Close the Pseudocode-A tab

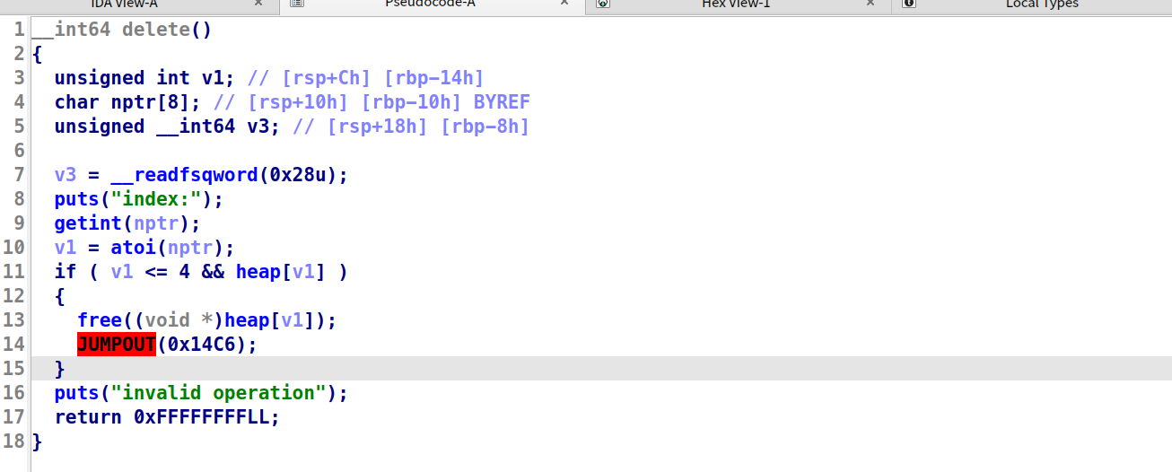click(564, 4)
